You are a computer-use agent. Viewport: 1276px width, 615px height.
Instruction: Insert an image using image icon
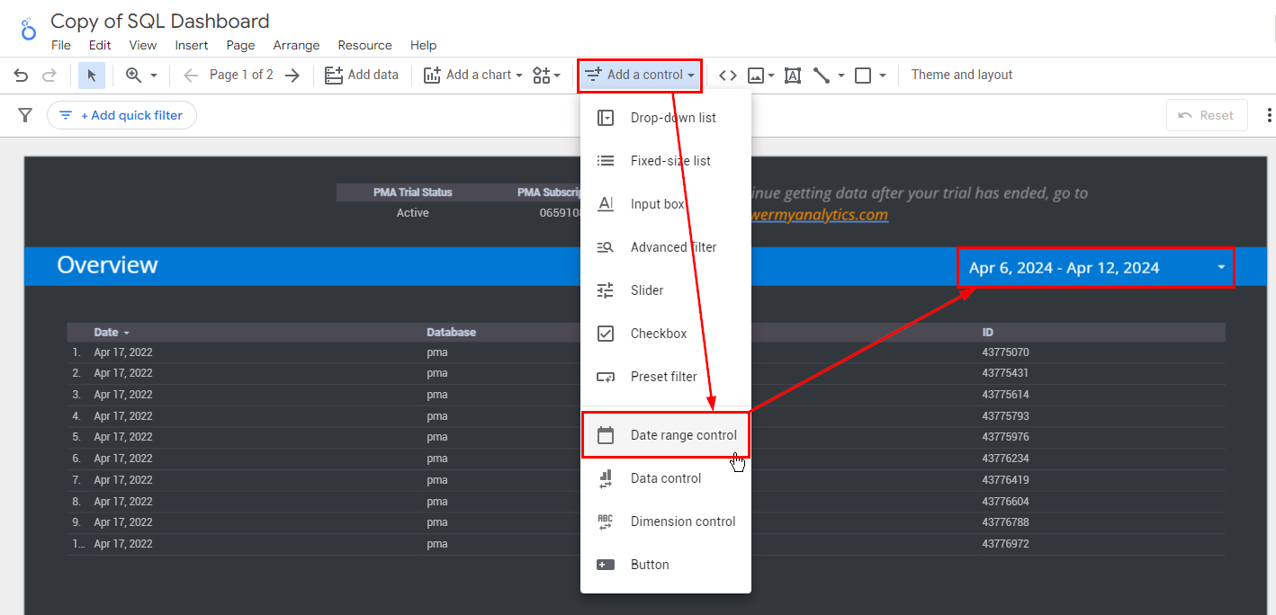click(756, 76)
